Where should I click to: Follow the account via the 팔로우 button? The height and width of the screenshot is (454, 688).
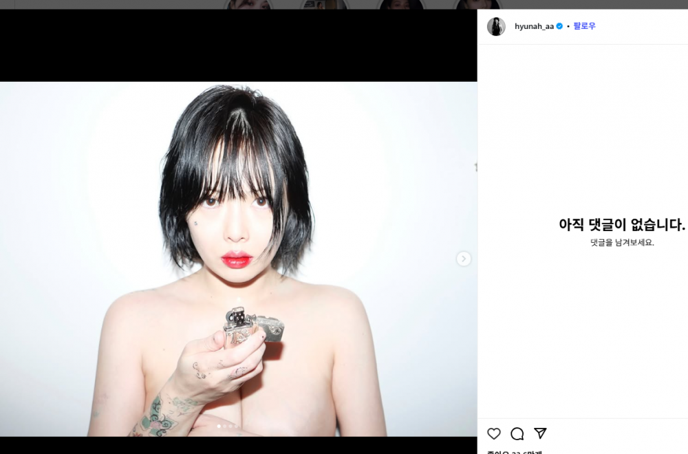pyautogui.click(x=584, y=26)
